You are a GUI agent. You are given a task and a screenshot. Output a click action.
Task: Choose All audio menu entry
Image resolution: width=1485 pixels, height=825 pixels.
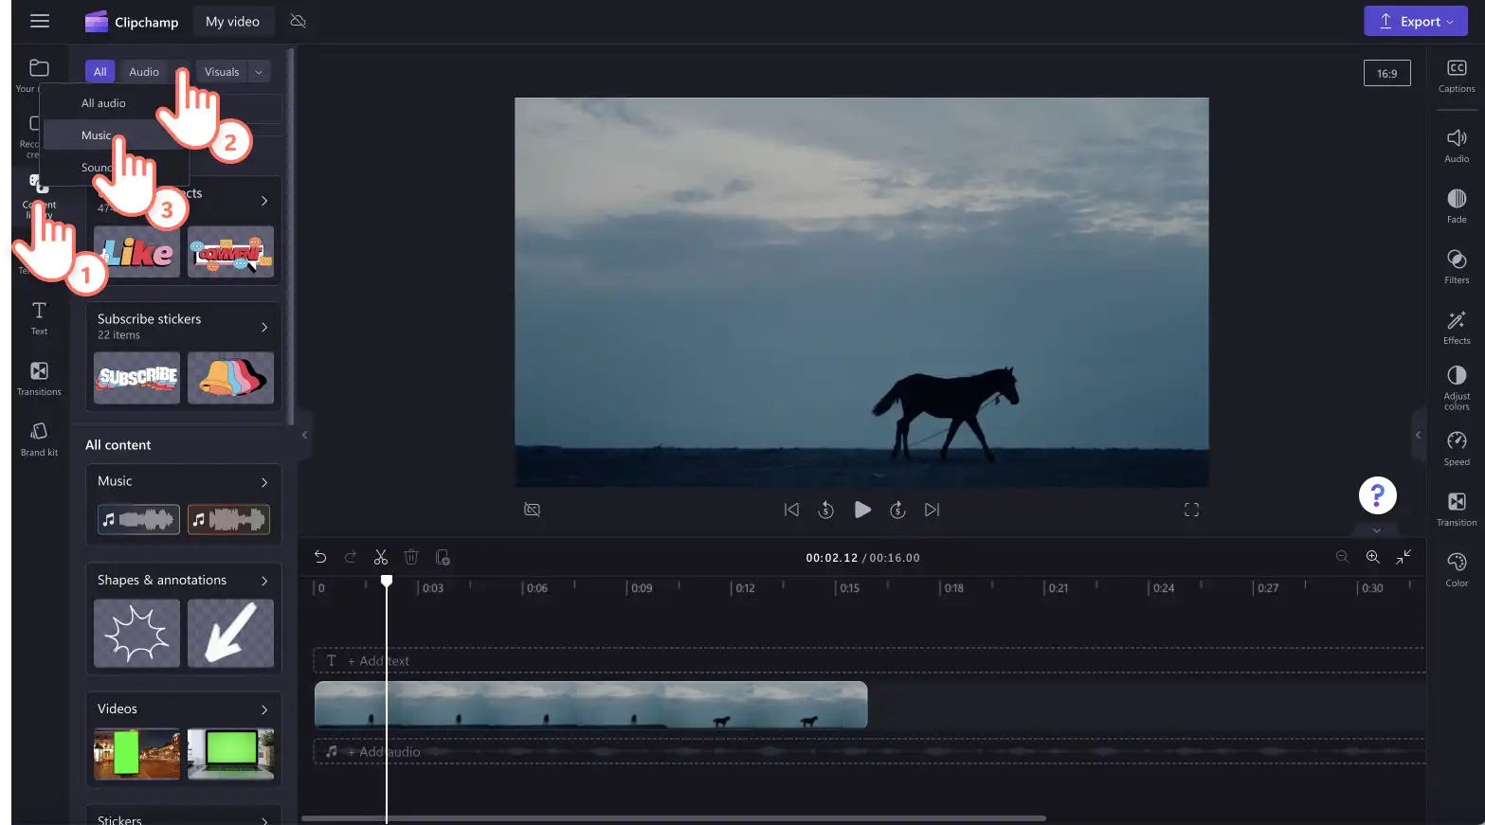pyautogui.click(x=104, y=103)
